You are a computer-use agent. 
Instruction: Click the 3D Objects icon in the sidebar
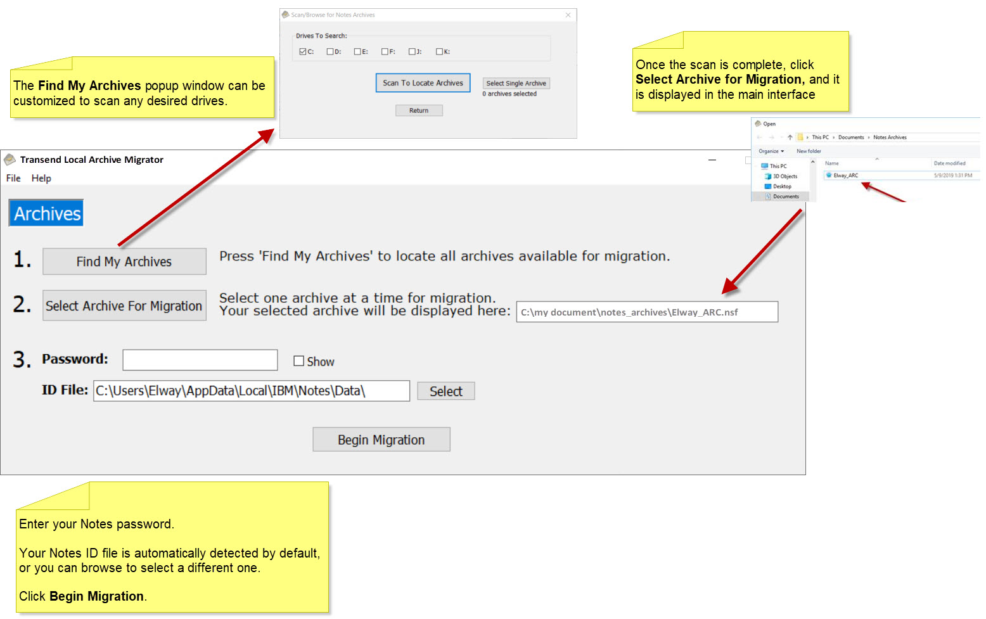[768, 177]
